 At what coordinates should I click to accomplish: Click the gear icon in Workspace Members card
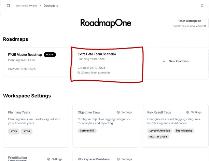tap(118, 159)
